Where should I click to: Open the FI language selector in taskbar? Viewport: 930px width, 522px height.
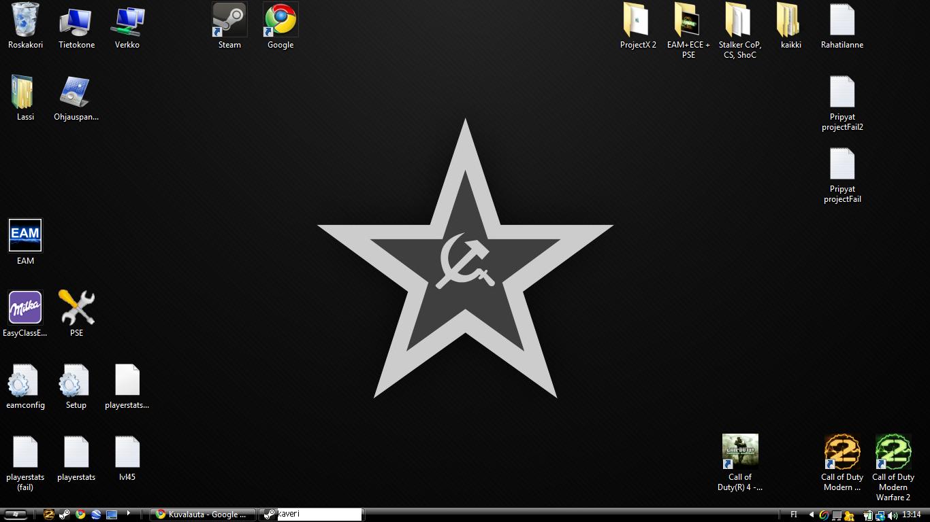(x=794, y=515)
